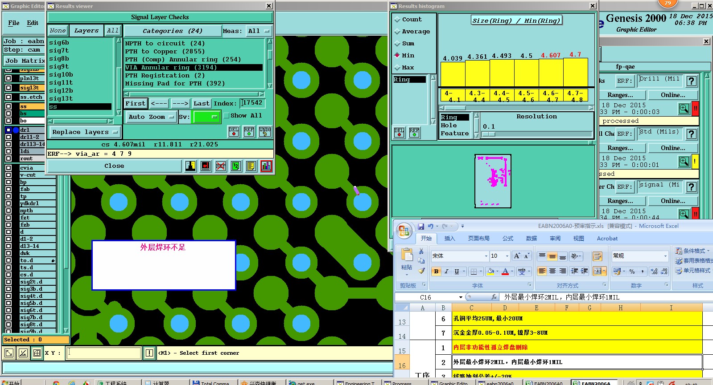713x385 pixels.
Task: Open Excel Acrobat tab
Action: point(607,239)
